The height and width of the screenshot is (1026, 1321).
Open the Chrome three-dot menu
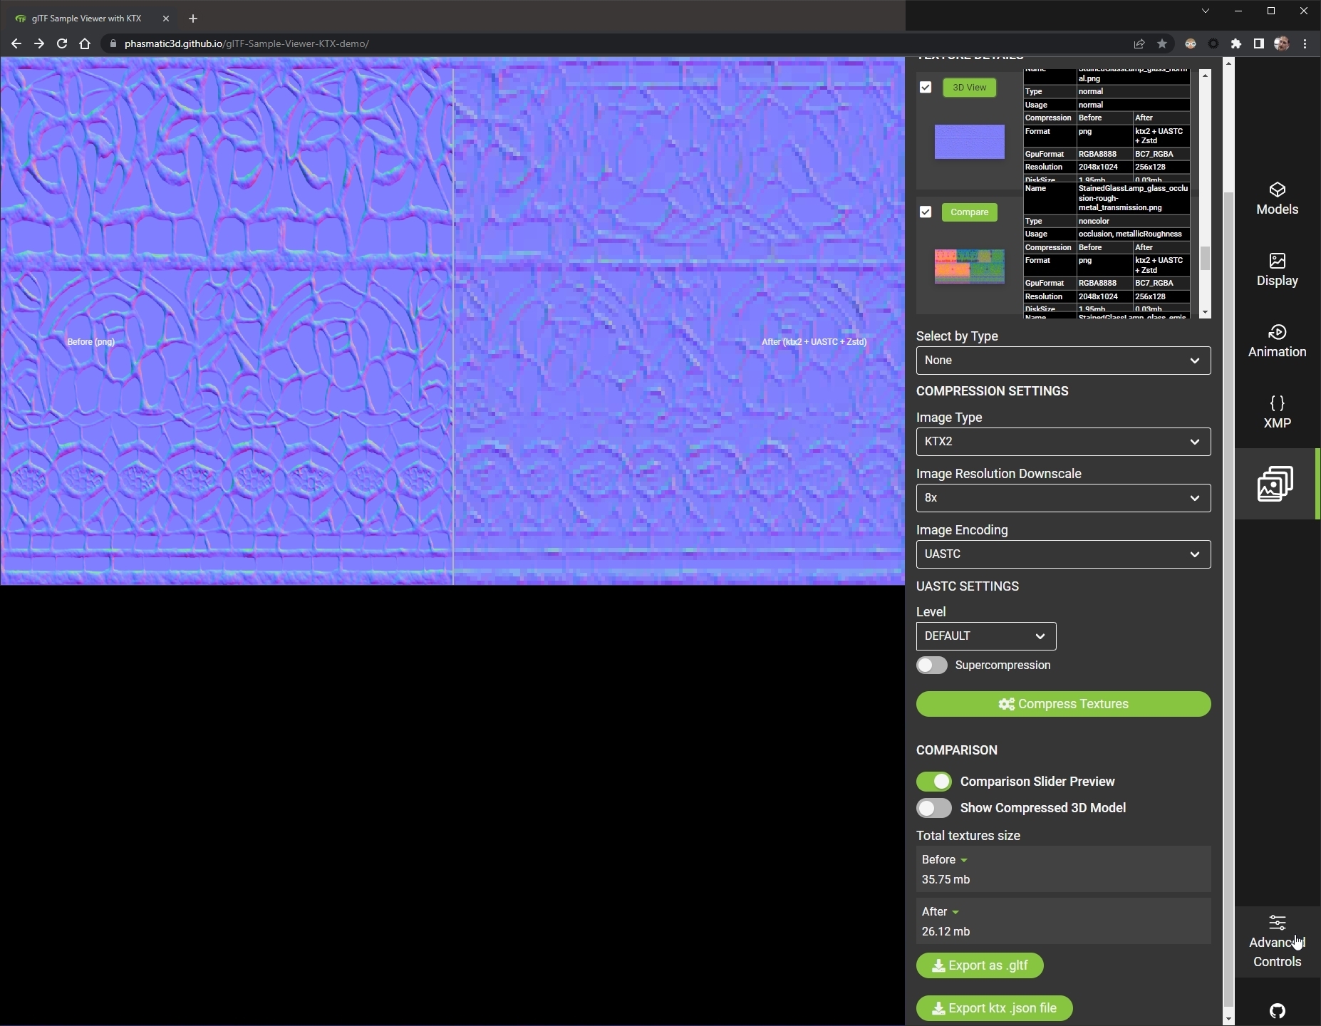pos(1305,43)
